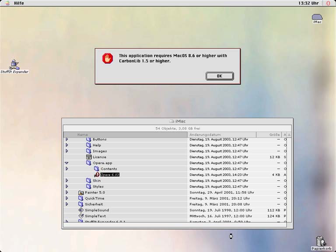Screen dimensions: 336x252
Task: Select the Painter 5.0 folder icon
Action: [x=80, y=192]
